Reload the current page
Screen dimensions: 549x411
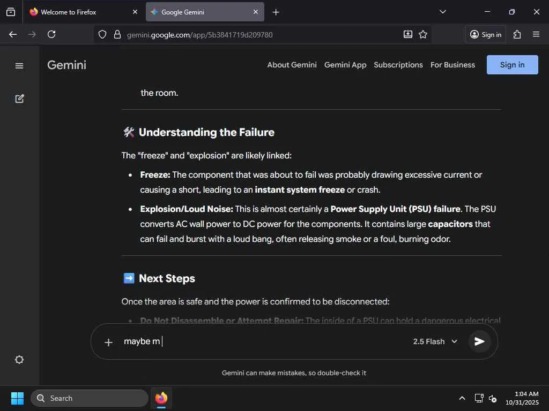coord(51,35)
